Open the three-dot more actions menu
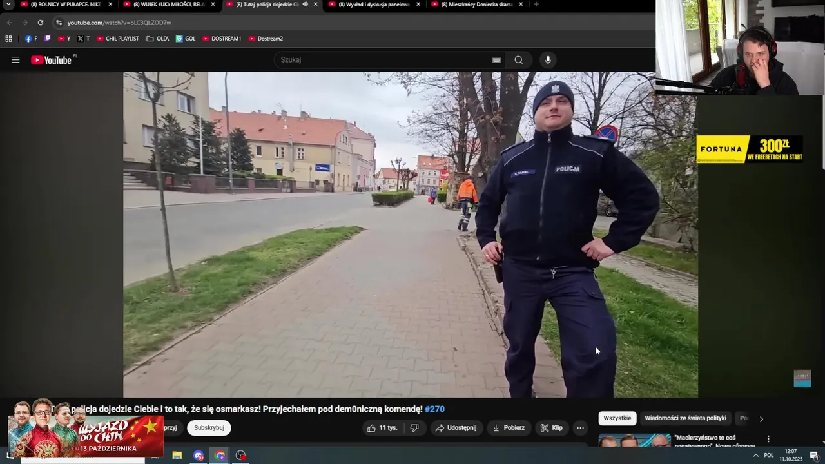The width and height of the screenshot is (825, 464). [580, 428]
